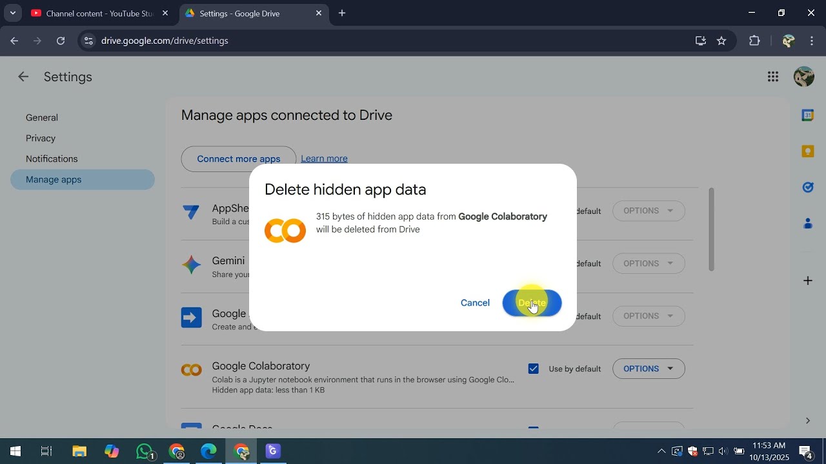Viewport: 826px width, 464px height.
Task: Collapse the side panel with the chevron arrow
Action: tap(807, 421)
